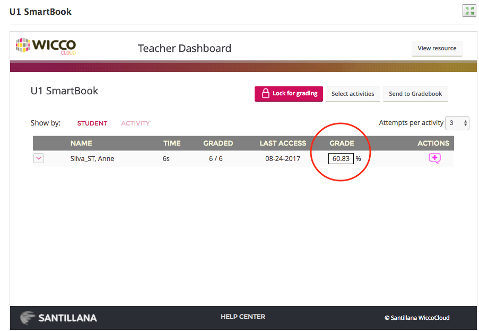Click the grade field showing 60.83
This screenshot has width=479, height=331.
tap(341, 159)
